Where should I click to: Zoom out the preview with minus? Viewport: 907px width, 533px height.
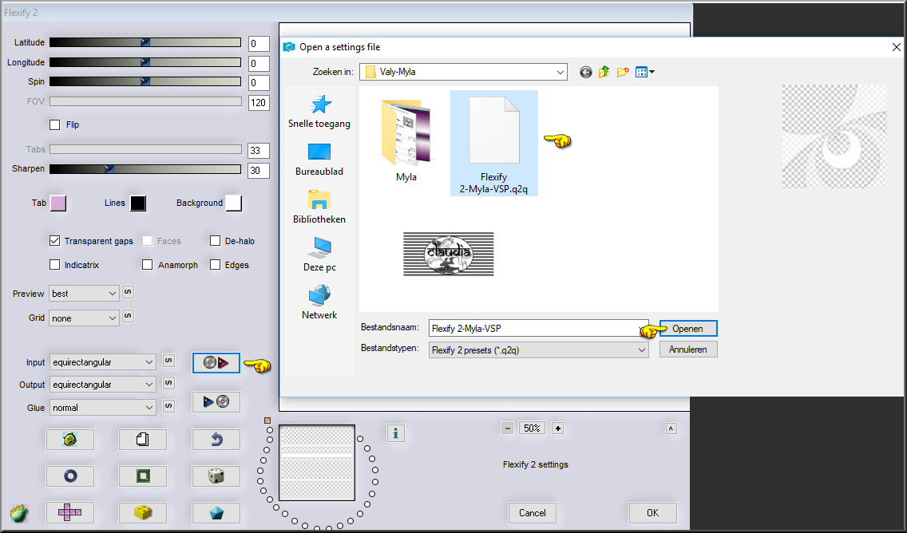[507, 428]
